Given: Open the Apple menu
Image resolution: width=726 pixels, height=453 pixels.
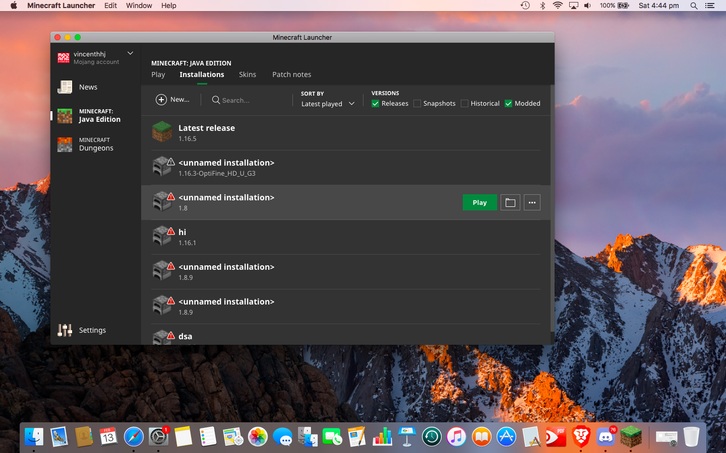Looking at the screenshot, I should (14, 6).
